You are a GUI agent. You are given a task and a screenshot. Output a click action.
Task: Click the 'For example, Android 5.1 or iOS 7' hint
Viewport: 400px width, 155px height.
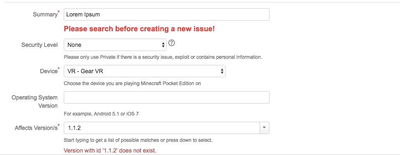[101, 114]
